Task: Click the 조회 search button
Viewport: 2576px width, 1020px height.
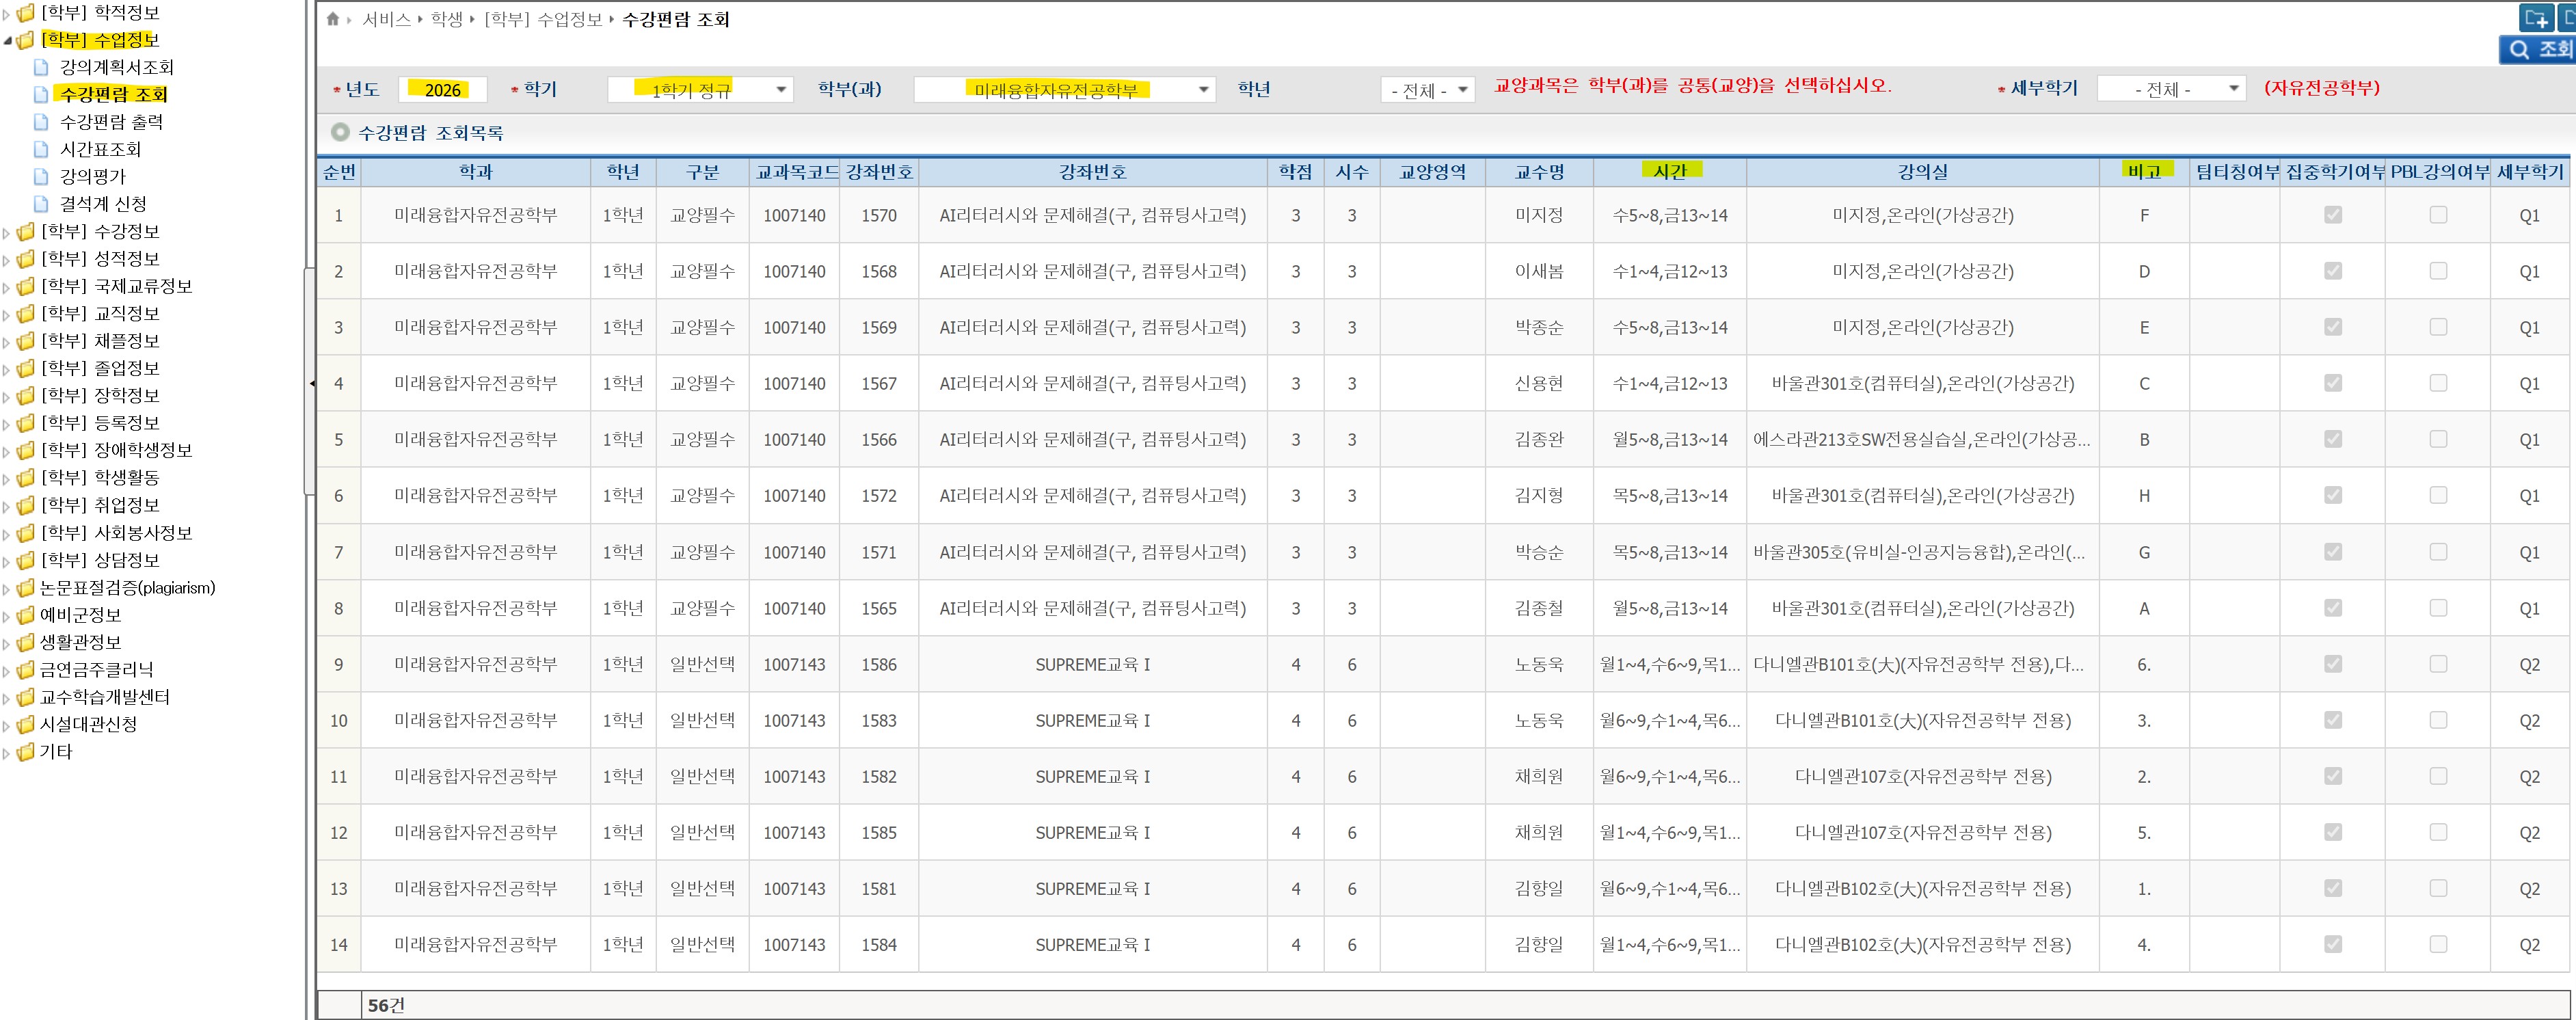Action: point(2537,49)
